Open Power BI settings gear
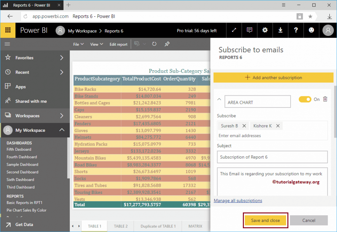The width and height of the screenshot is (337, 232). 265,30
